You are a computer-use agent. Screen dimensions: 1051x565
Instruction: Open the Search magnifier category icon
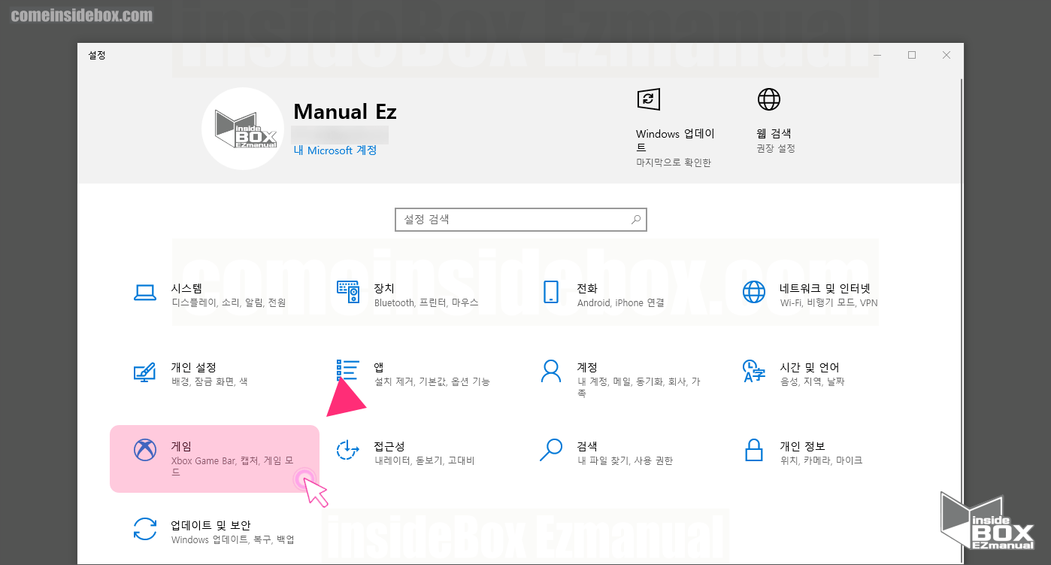coord(551,450)
